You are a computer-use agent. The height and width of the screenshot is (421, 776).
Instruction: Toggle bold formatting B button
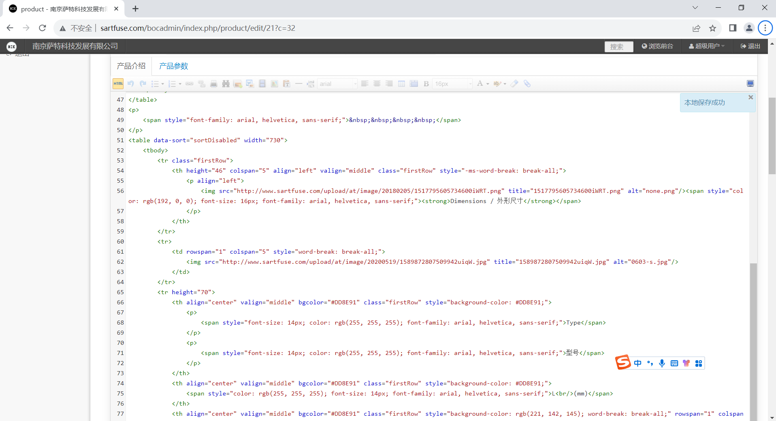tap(426, 83)
